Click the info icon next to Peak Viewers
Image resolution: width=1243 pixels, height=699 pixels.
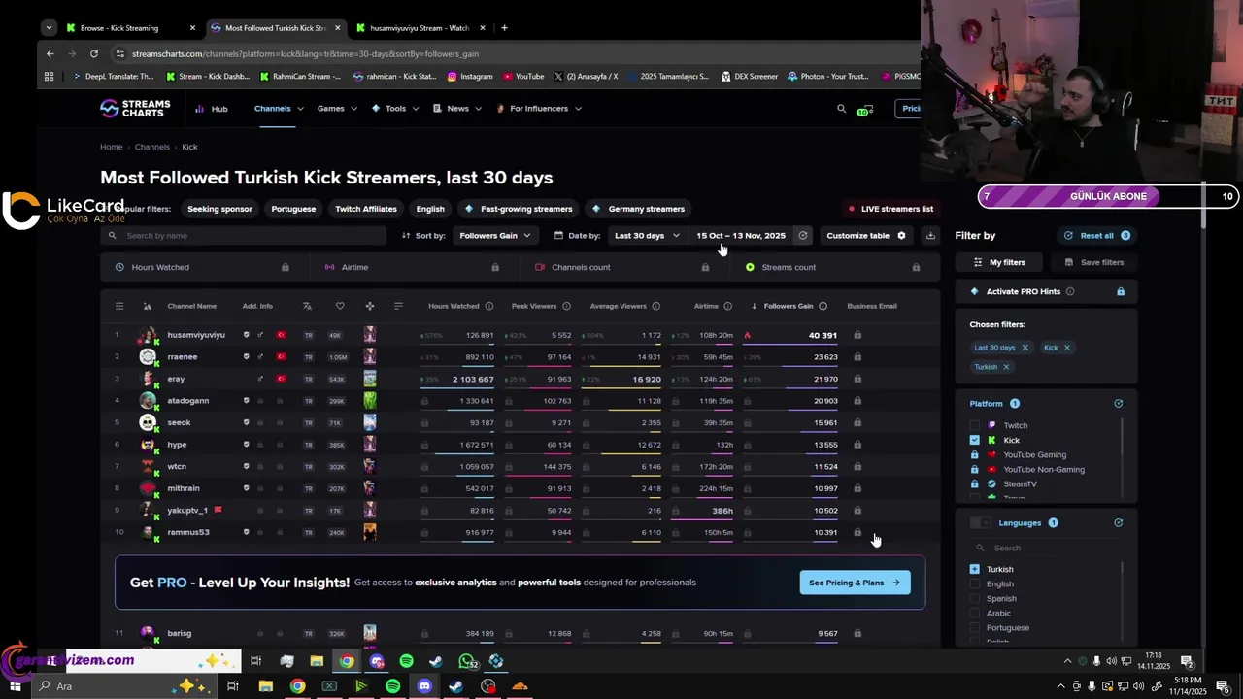(x=566, y=306)
